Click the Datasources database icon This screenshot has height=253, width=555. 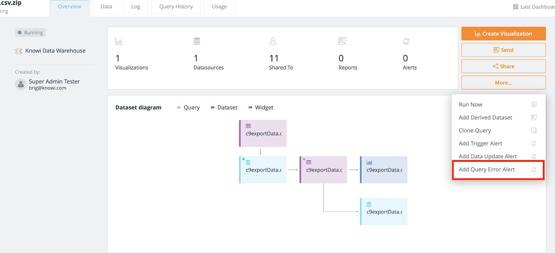pyautogui.click(x=197, y=41)
